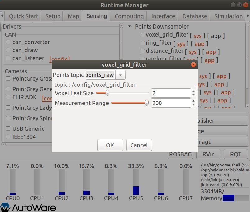Screen dimensions: 250x212
Task: Open ring_filter sys link
Action: (181, 44)
